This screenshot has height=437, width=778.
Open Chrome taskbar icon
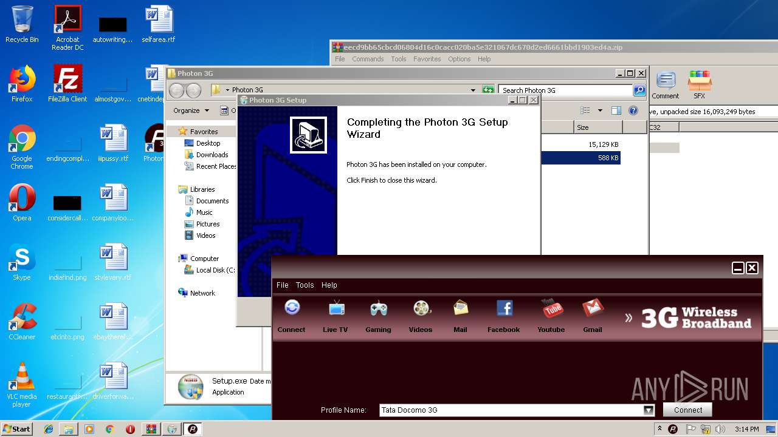[x=109, y=429]
